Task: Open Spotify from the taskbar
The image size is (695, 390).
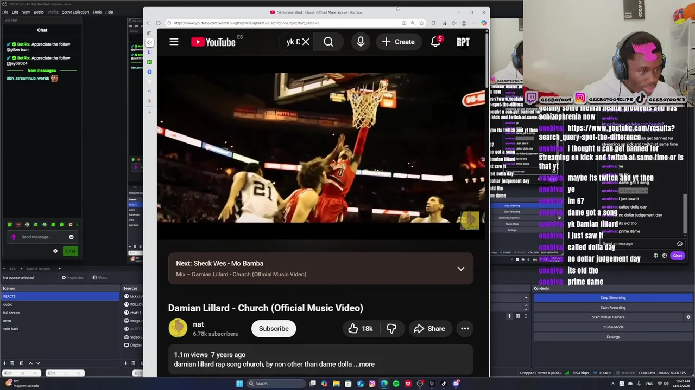Action: [396, 383]
